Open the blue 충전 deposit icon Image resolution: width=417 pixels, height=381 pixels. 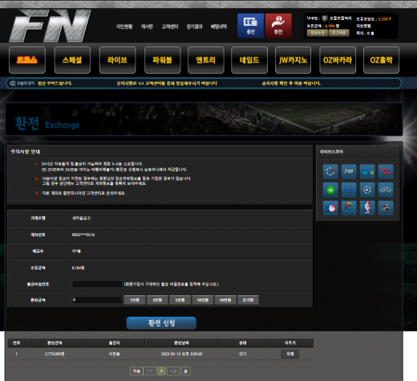[x=250, y=26]
